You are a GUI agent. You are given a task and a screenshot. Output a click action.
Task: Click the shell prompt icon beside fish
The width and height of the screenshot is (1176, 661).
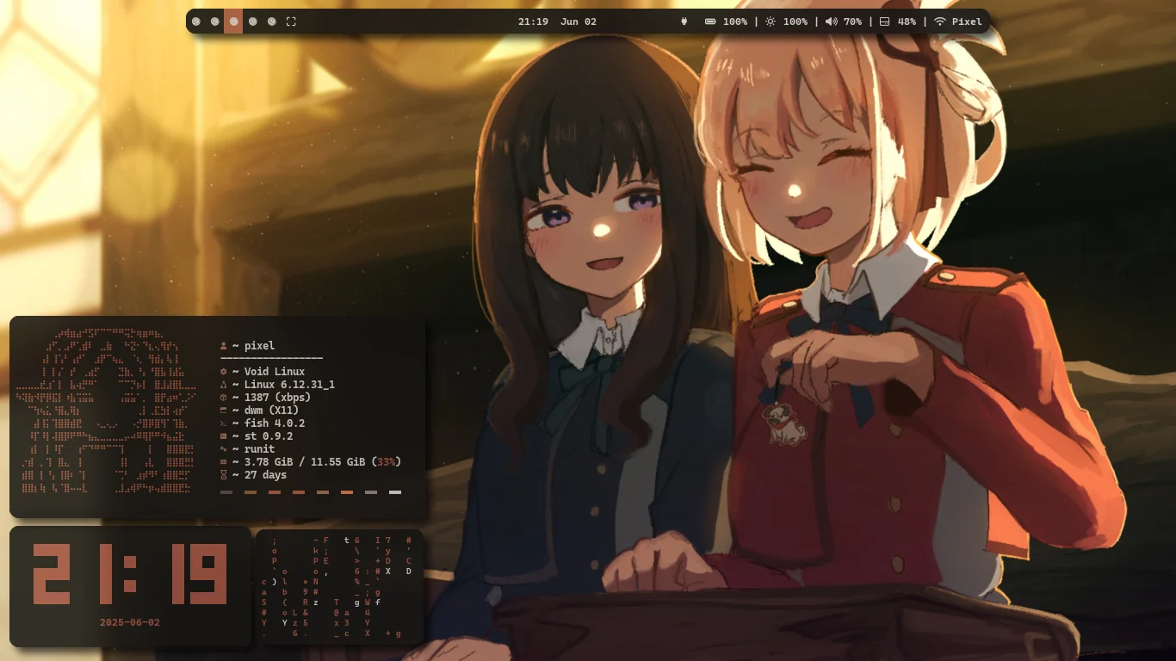[x=224, y=423]
